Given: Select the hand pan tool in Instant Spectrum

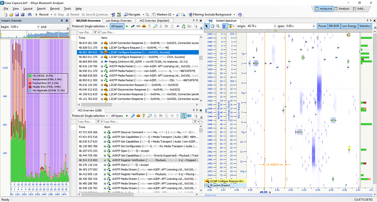Looking at the screenshot, I should tap(212, 26).
